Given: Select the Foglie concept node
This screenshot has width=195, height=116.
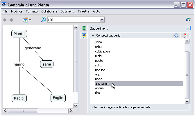Looking at the screenshot, I should coord(58,98).
